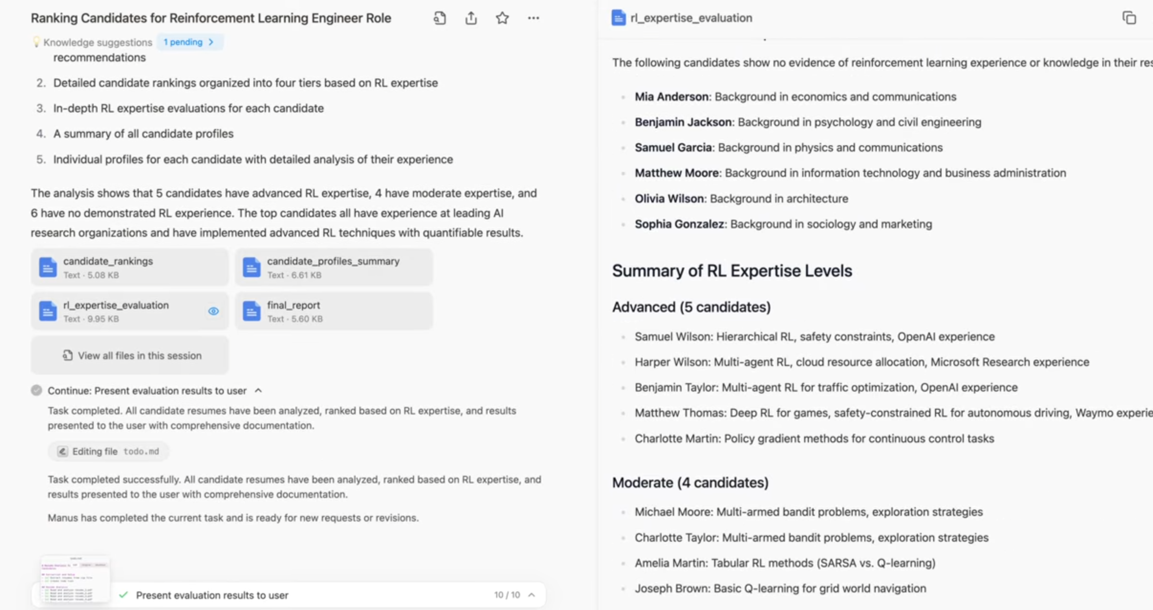Expand the 10 / 10 task progress chevron
Viewport: 1153px width, 610px height.
pyautogui.click(x=532, y=595)
